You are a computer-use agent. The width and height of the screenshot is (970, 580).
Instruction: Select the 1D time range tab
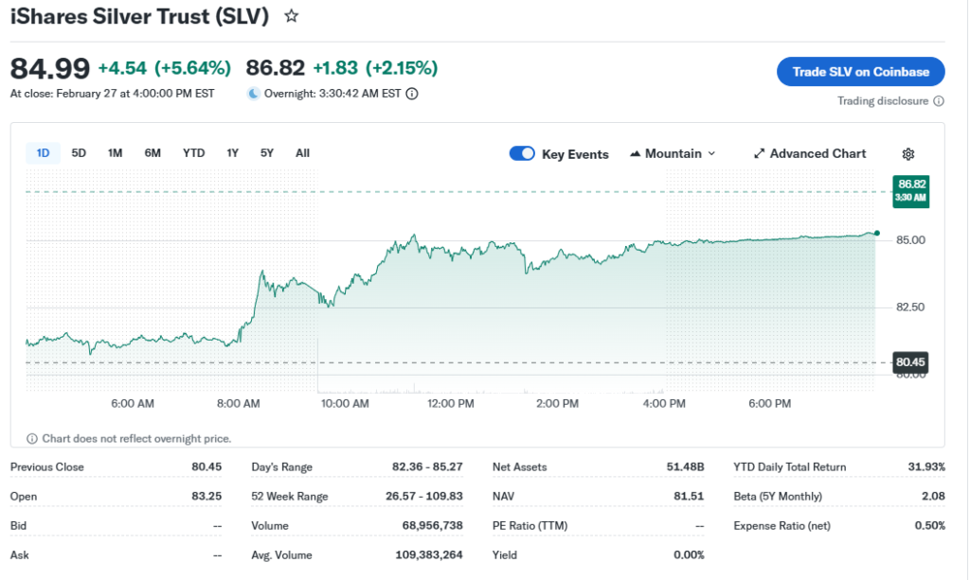click(x=43, y=153)
